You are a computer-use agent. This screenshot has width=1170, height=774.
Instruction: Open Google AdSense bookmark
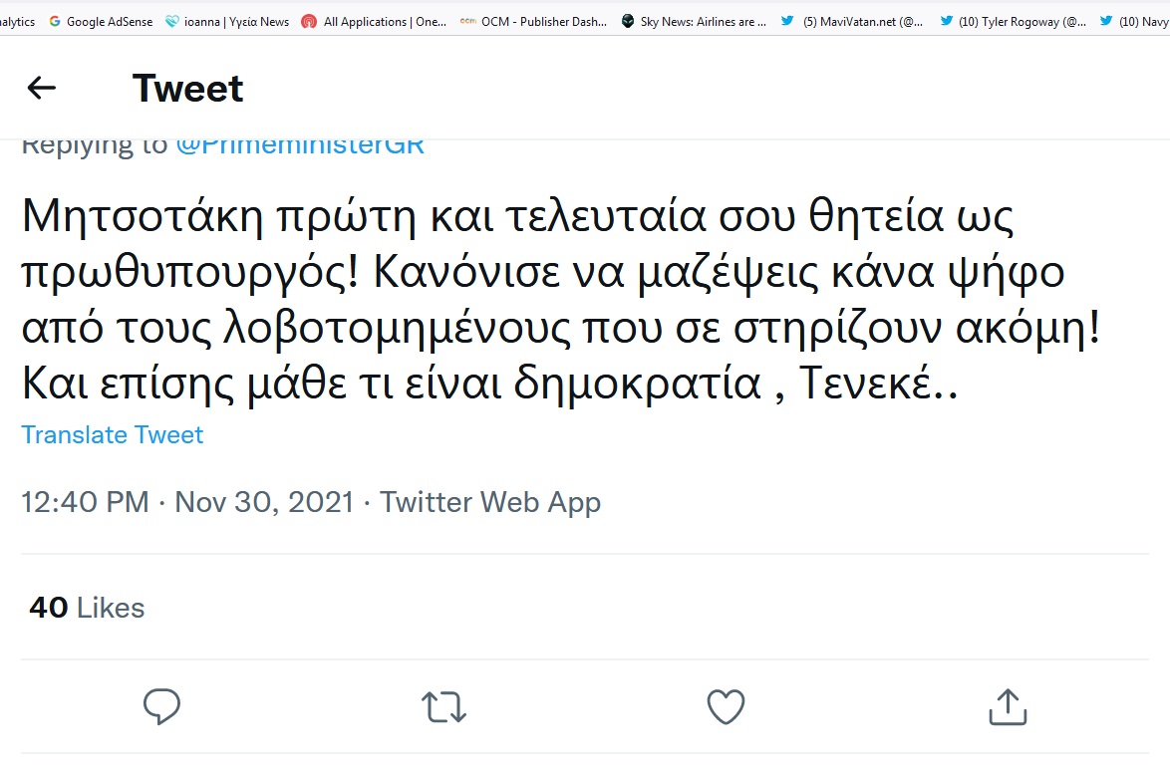[x=101, y=21]
